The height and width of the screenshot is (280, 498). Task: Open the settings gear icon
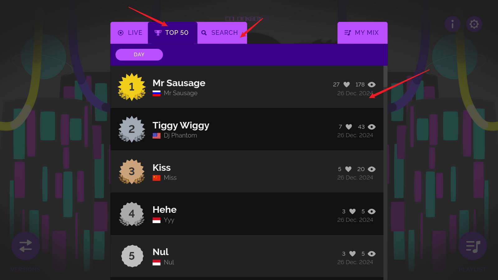tap(474, 24)
